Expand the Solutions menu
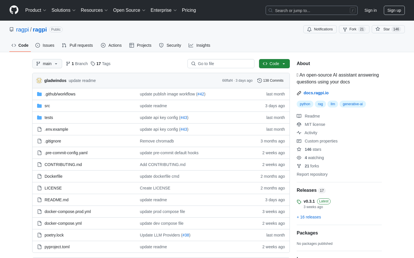414x258 pixels. tap(64, 10)
